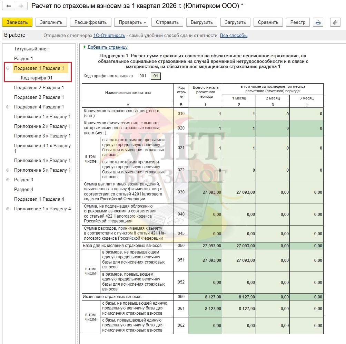Collapse Подраздел 1 Раздела 1 tree node

coord(8,68)
